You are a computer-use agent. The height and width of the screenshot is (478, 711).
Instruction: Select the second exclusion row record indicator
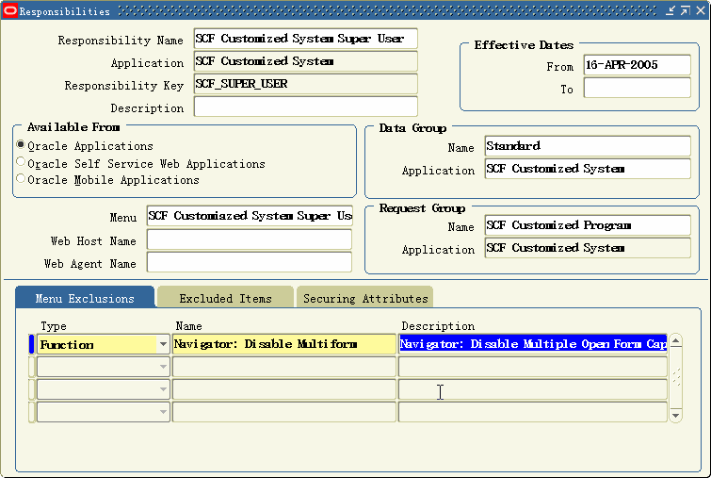click(31, 367)
